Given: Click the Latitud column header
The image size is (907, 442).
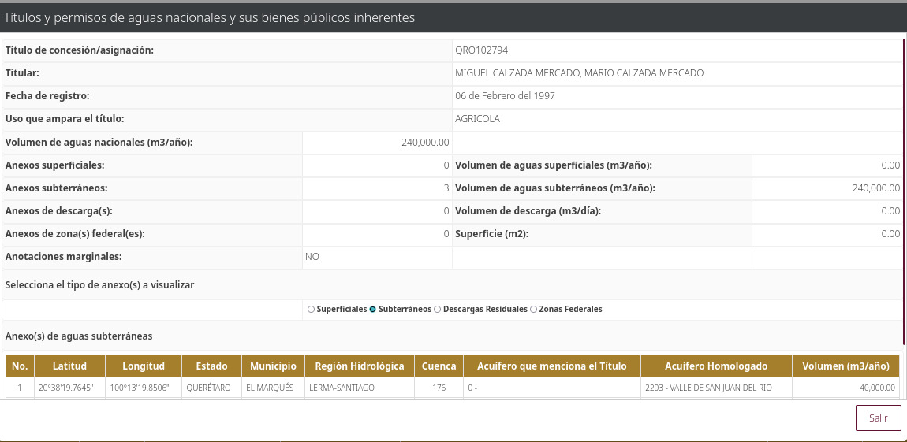Looking at the screenshot, I should click(69, 366).
